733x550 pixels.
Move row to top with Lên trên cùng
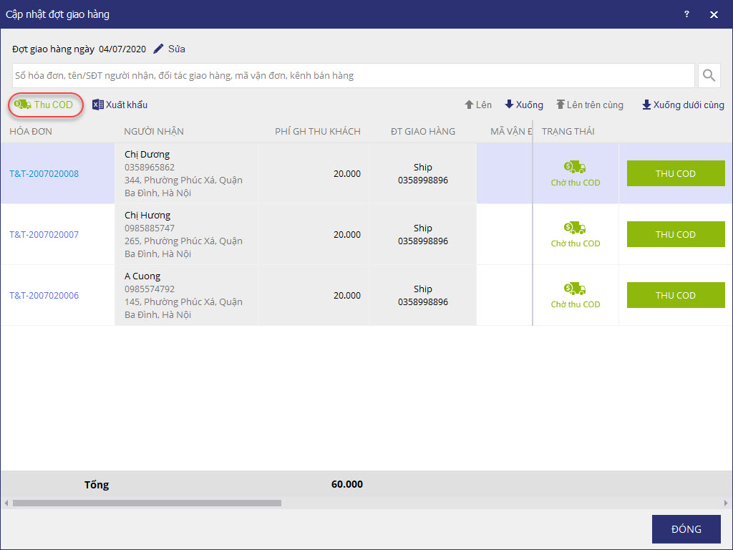(589, 105)
